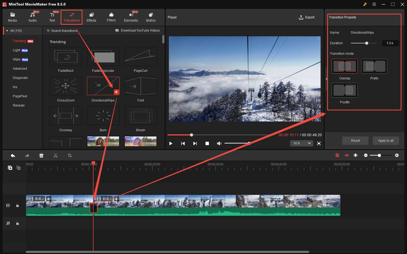Switch to the Text tab
Screen dimensions: 407x254
[x=52, y=17]
